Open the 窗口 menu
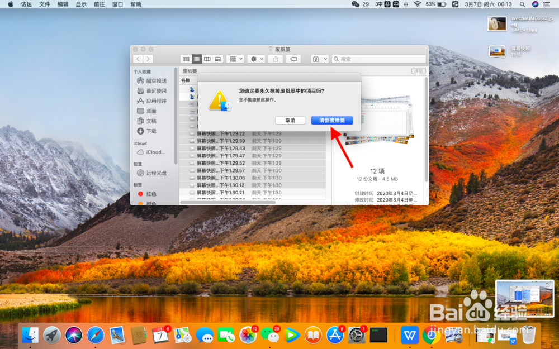The width and height of the screenshot is (559, 349). click(117, 4)
